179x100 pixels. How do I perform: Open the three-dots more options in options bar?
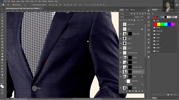[x=80, y=5]
